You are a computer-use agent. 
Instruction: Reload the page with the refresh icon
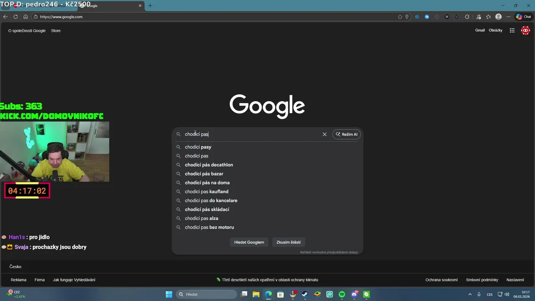pyautogui.click(x=15, y=17)
